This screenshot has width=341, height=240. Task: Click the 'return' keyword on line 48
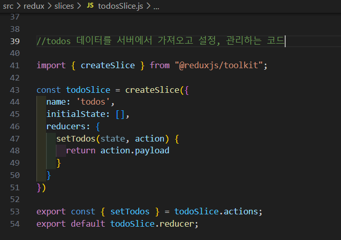tap(81, 150)
